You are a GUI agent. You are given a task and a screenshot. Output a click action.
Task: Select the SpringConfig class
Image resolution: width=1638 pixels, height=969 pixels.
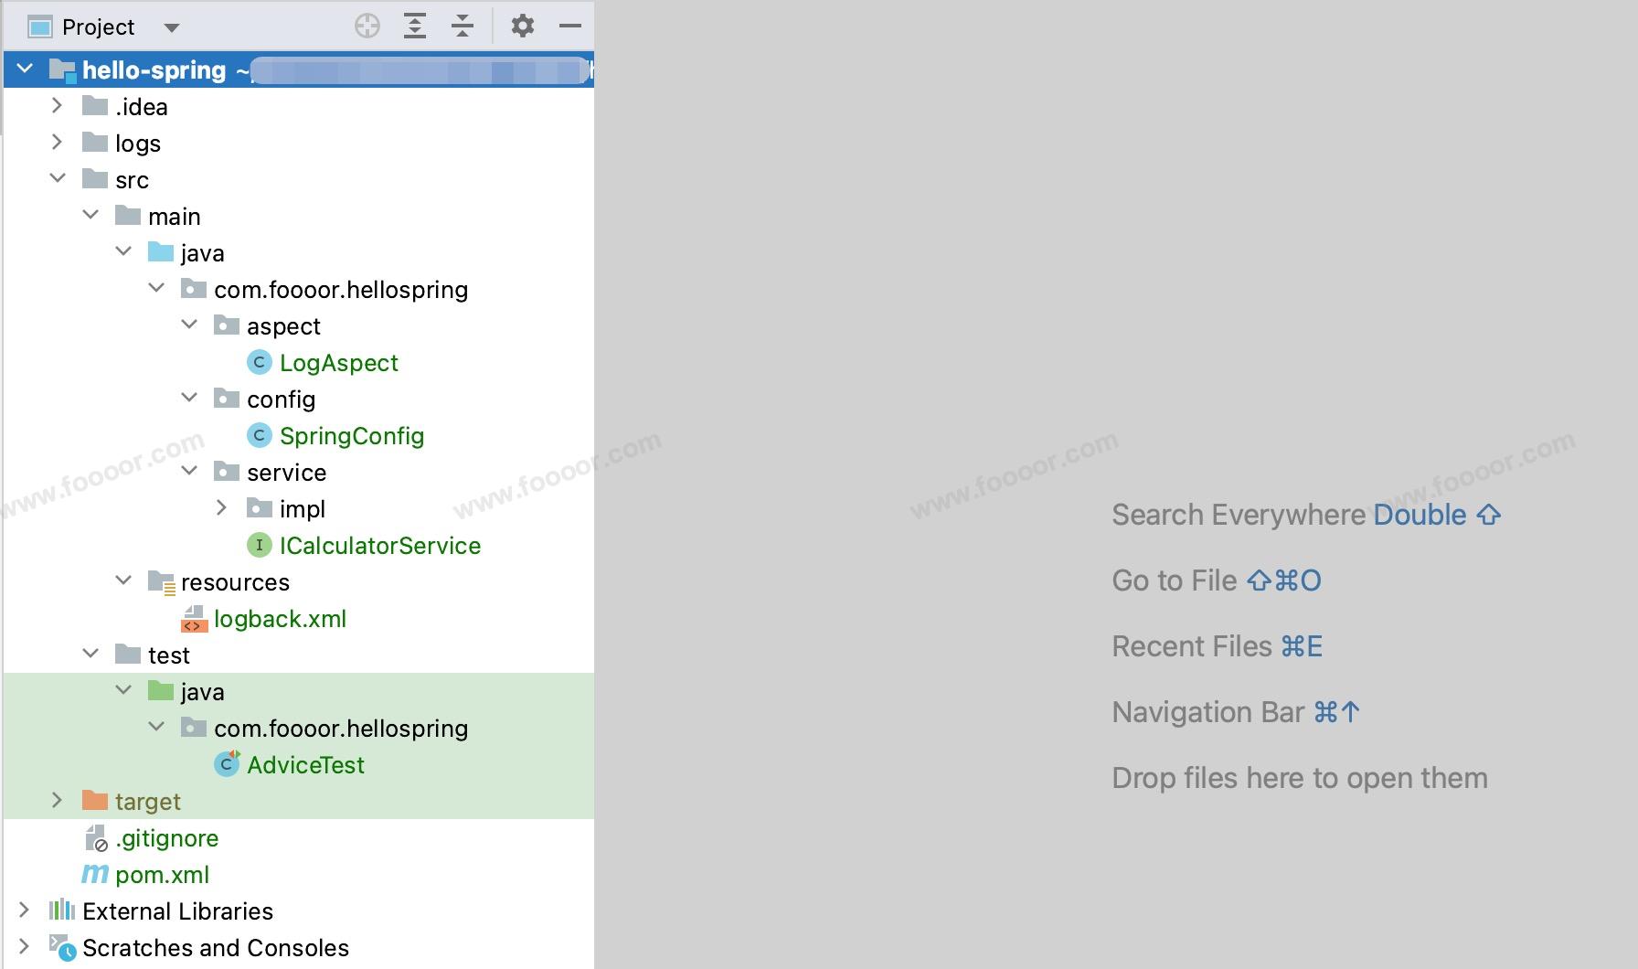(x=351, y=436)
